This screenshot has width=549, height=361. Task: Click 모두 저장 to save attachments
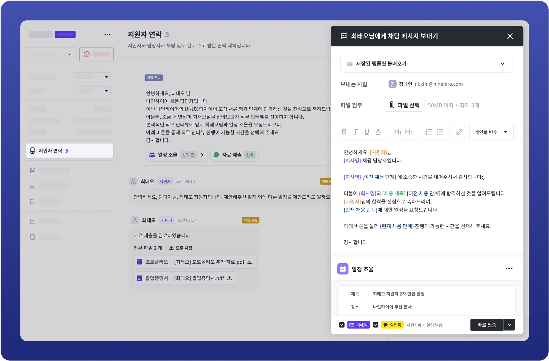point(181,248)
